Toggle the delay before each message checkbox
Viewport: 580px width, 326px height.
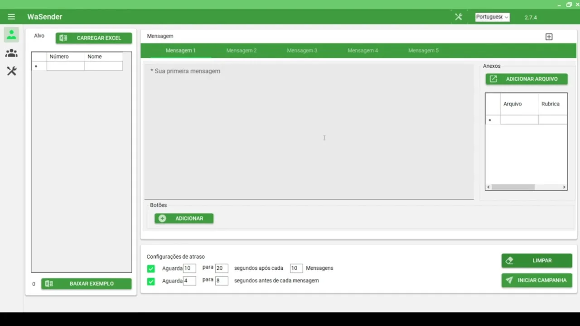coord(151,281)
